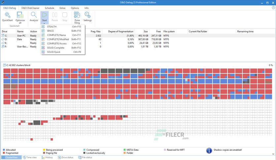Sort by Frag. files column header
Image resolution: width=276 pixels, height=160 pixels.
(96, 31)
